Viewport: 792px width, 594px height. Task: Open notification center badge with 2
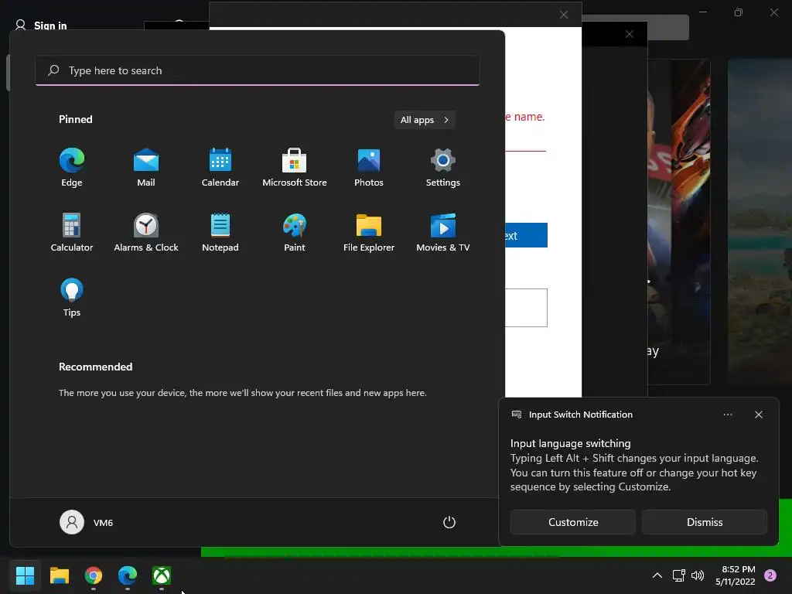770,575
